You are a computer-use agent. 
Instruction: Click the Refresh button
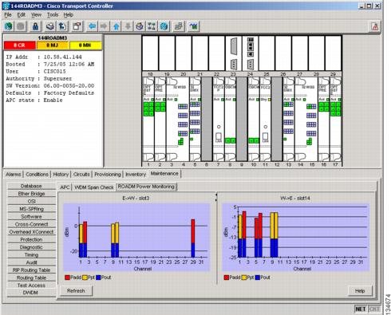(x=76, y=290)
